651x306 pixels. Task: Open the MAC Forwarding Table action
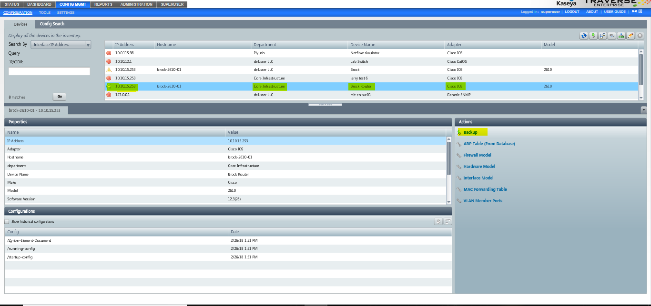point(485,189)
